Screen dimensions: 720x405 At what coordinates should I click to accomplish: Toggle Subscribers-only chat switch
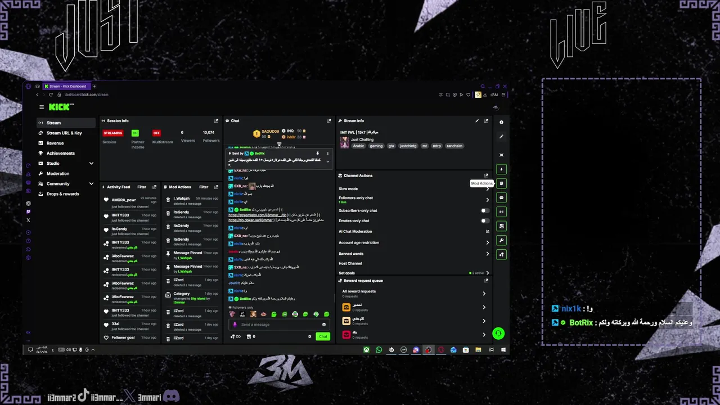pos(485,210)
